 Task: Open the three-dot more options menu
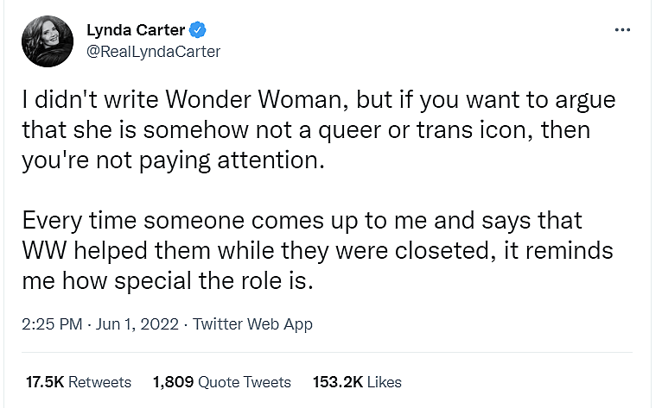pyautogui.click(x=622, y=29)
